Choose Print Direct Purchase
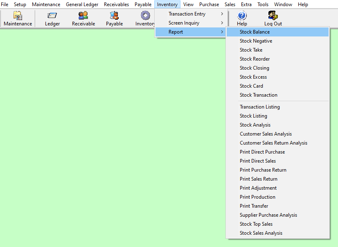Image resolution: width=338 pixels, height=247 pixels. 277,152
